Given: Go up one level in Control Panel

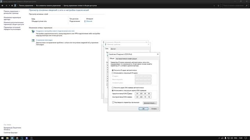Looking at the screenshot, I should [x=12, y=5].
